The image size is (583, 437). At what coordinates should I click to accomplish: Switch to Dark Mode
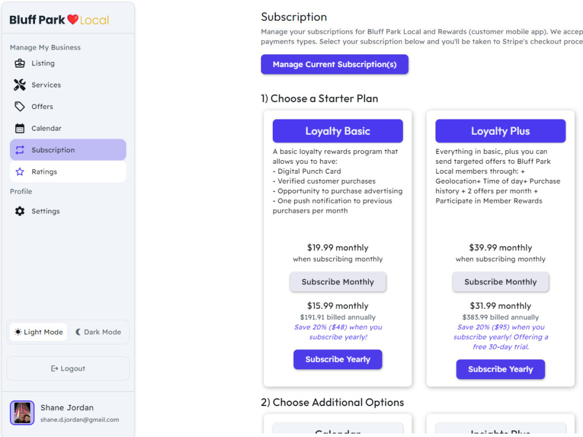tap(99, 332)
